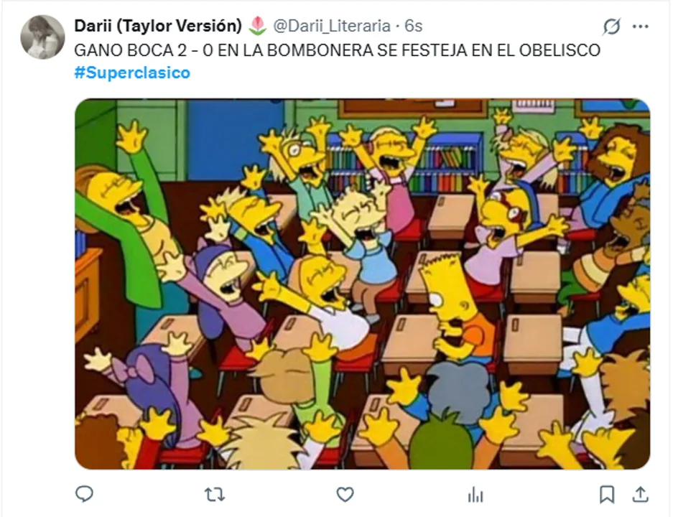Open the Grok slashed-circle icon

point(611,27)
